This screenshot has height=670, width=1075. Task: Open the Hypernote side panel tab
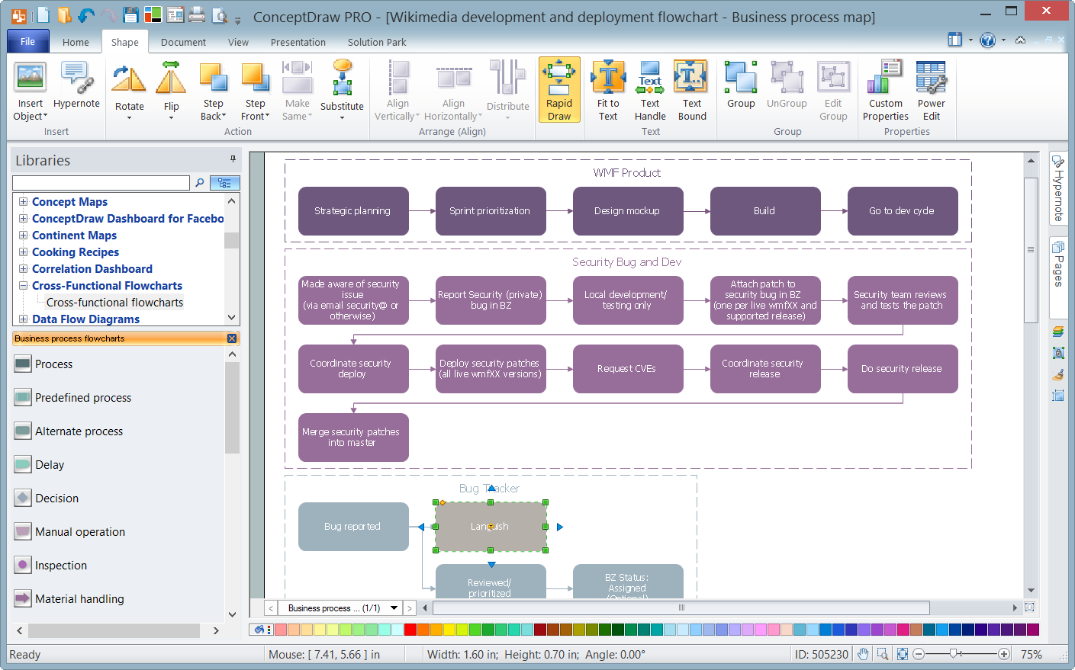(1058, 188)
